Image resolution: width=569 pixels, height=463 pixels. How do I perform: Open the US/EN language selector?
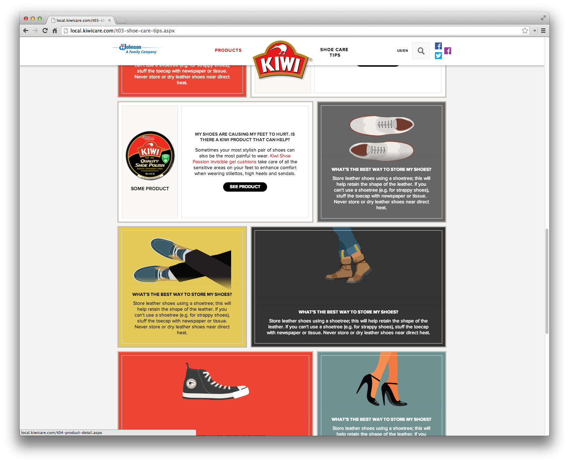click(402, 51)
